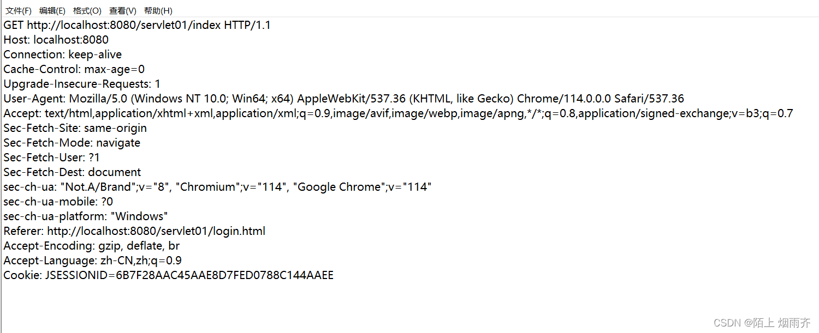Click the sec-ch-ua-platform "Windows" line
Image resolution: width=819 pixels, height=333 pixels.
click(x=86, y=216)
